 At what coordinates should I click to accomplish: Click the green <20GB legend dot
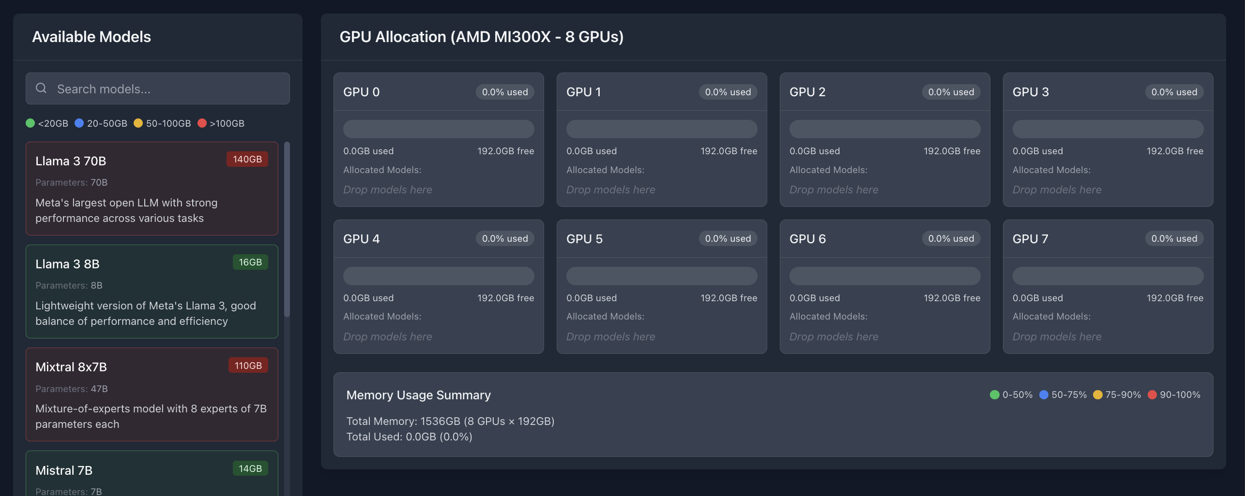tap(30, 123)
